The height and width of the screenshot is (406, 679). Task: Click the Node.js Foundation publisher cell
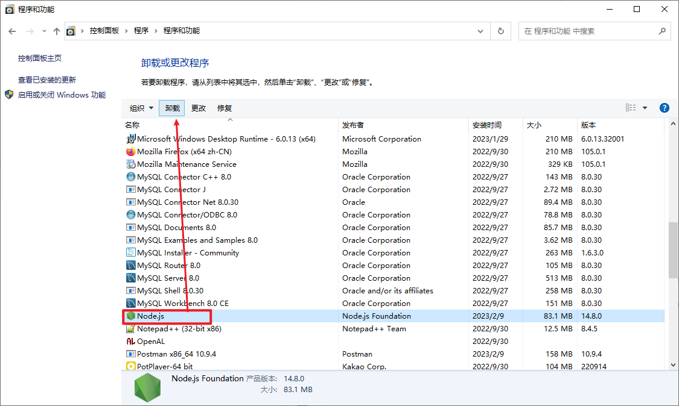[x=376, y=316]
